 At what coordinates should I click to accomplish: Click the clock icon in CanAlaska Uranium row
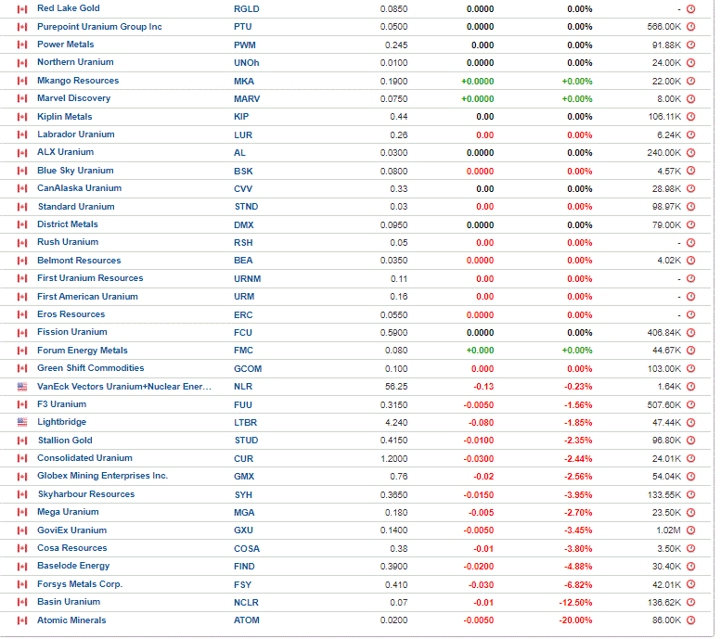[690, 189]
